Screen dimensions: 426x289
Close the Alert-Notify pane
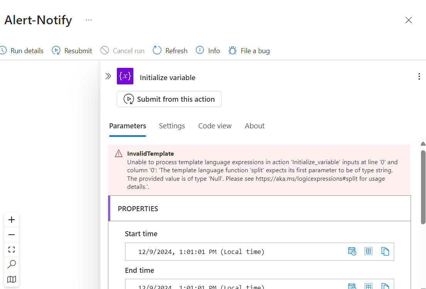(x=409, y=20)
